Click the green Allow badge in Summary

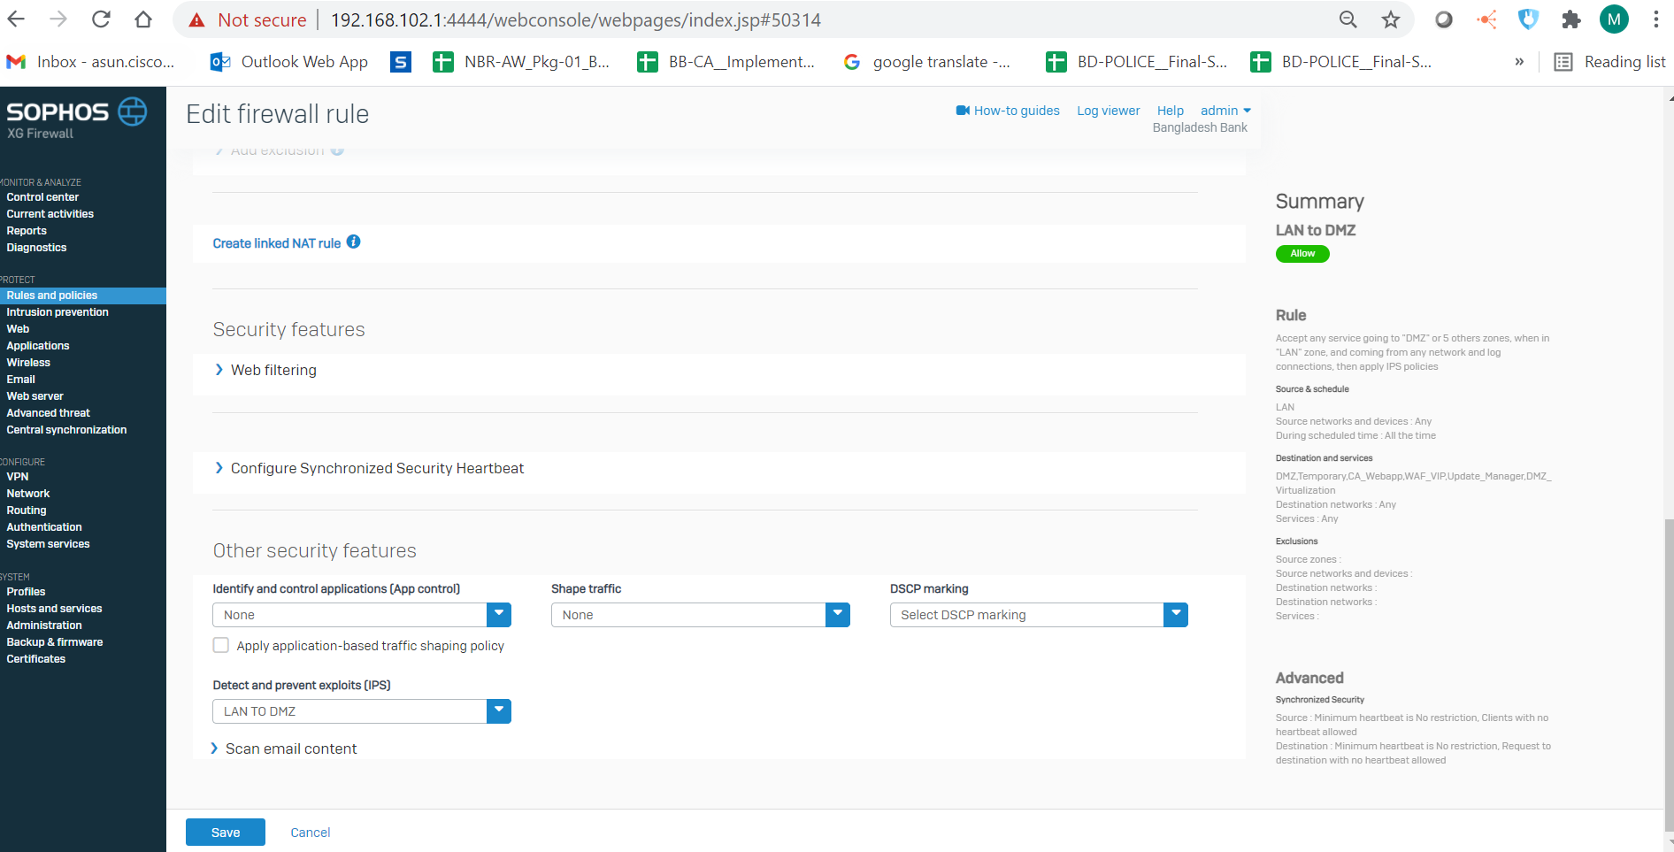(x=1302, y=254)
